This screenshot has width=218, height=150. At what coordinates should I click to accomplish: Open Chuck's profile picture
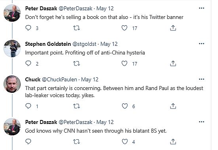(12, 84)
